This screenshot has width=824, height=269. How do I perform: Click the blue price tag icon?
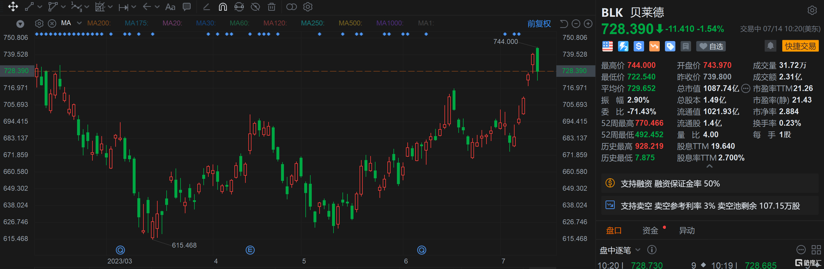pos(670,46)
